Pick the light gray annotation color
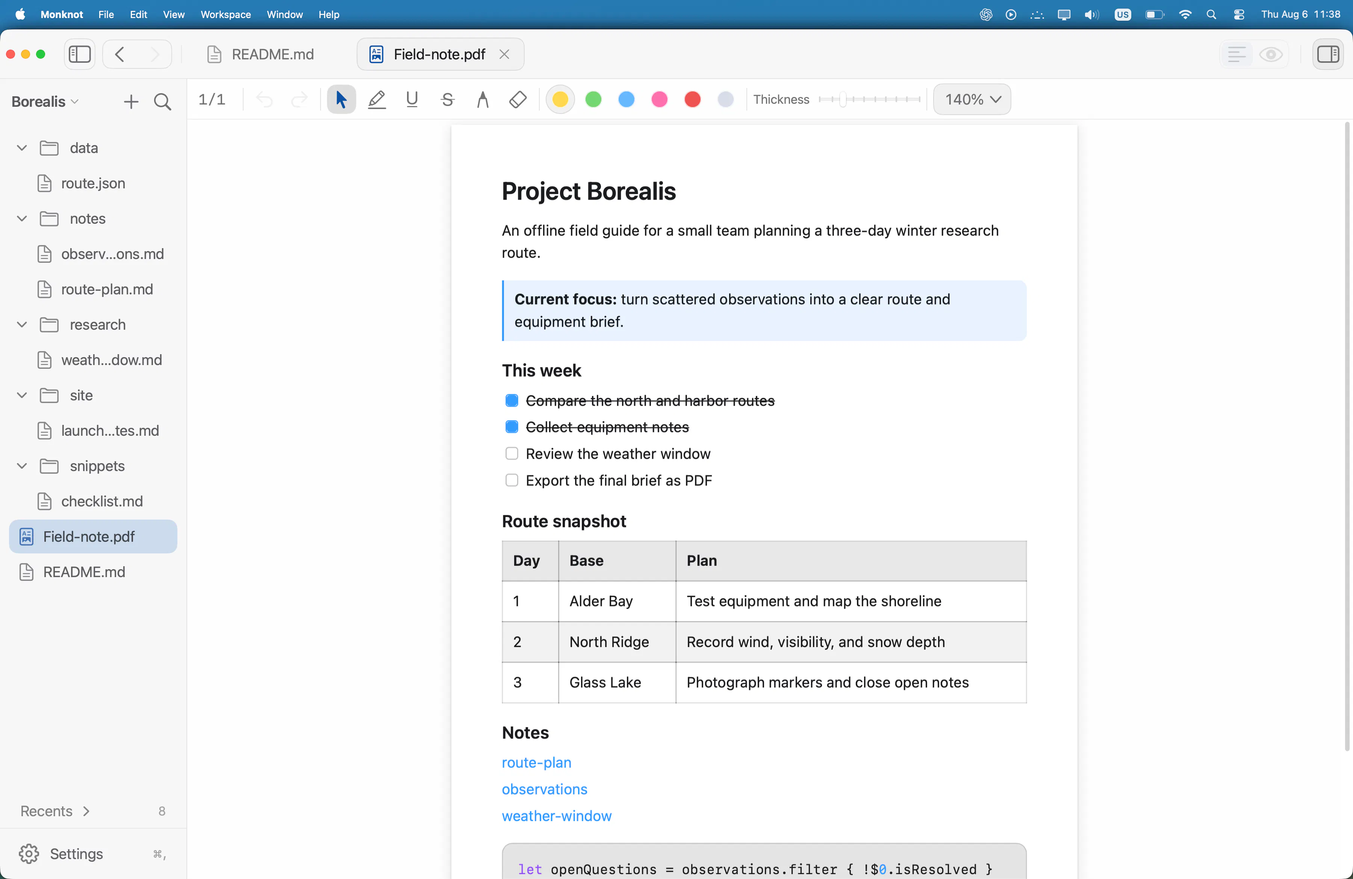 click(725, 100)
